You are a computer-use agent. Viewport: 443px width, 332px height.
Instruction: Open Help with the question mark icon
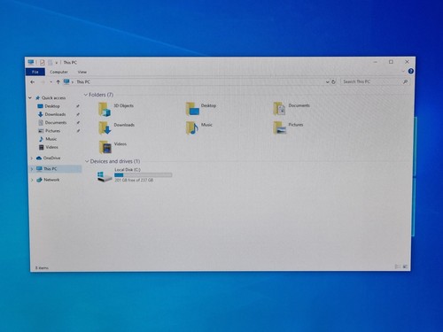tap(410, 71)
